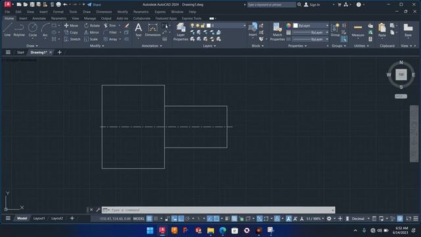
Task: Activate the Array command
Action: pos(111,39)
